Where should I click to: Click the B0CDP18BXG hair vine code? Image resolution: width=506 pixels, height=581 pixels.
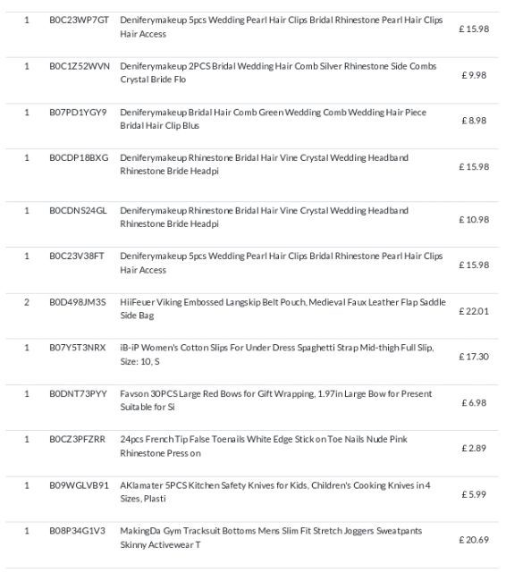(x=79, y=158)
